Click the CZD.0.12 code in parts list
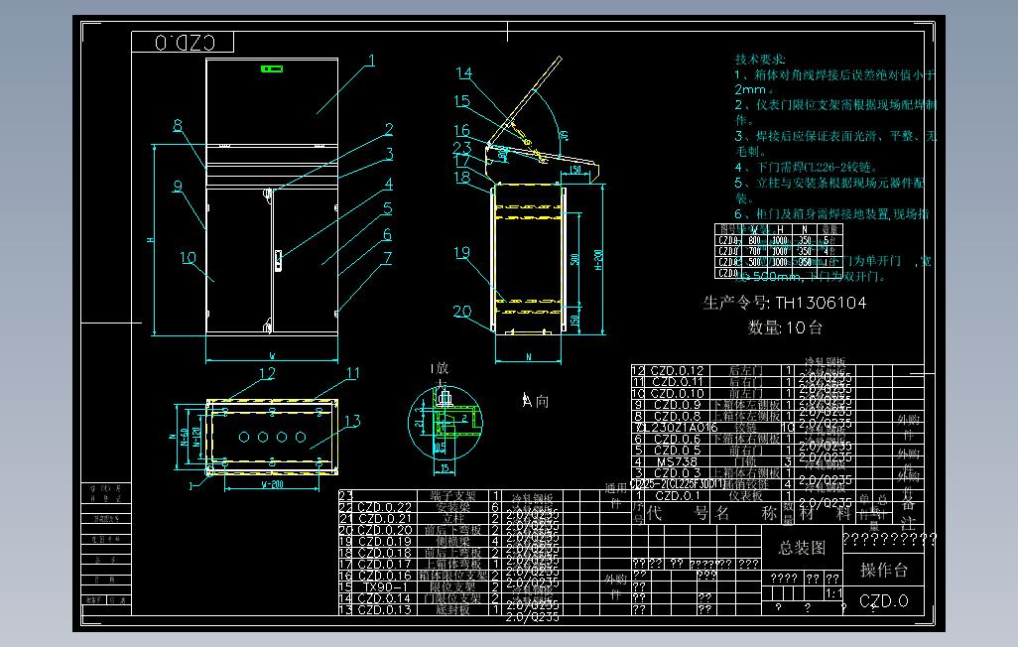The height and width of the screenshot is (647, 1018). [677, 370]
